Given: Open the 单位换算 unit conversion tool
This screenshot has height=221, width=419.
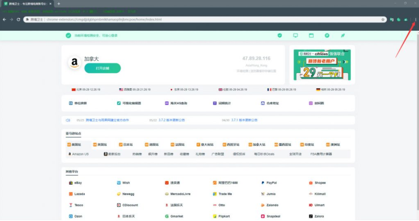Looking at the screenshot, I should coord(78,103).
